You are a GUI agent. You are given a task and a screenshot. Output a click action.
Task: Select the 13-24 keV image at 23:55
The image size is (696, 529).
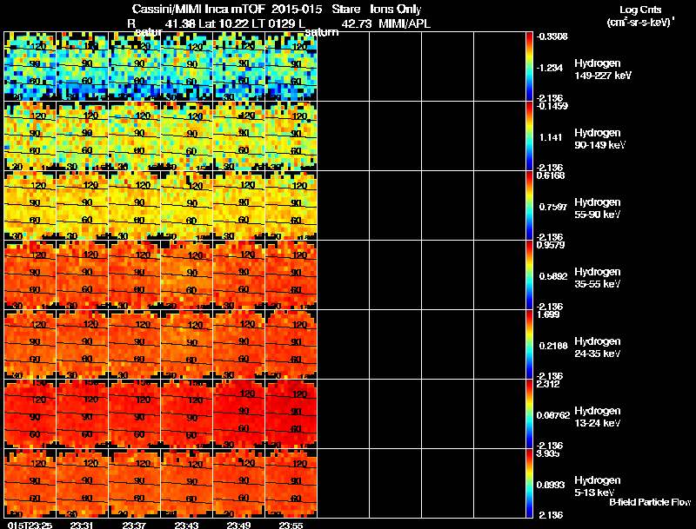(x=291, y=414)
